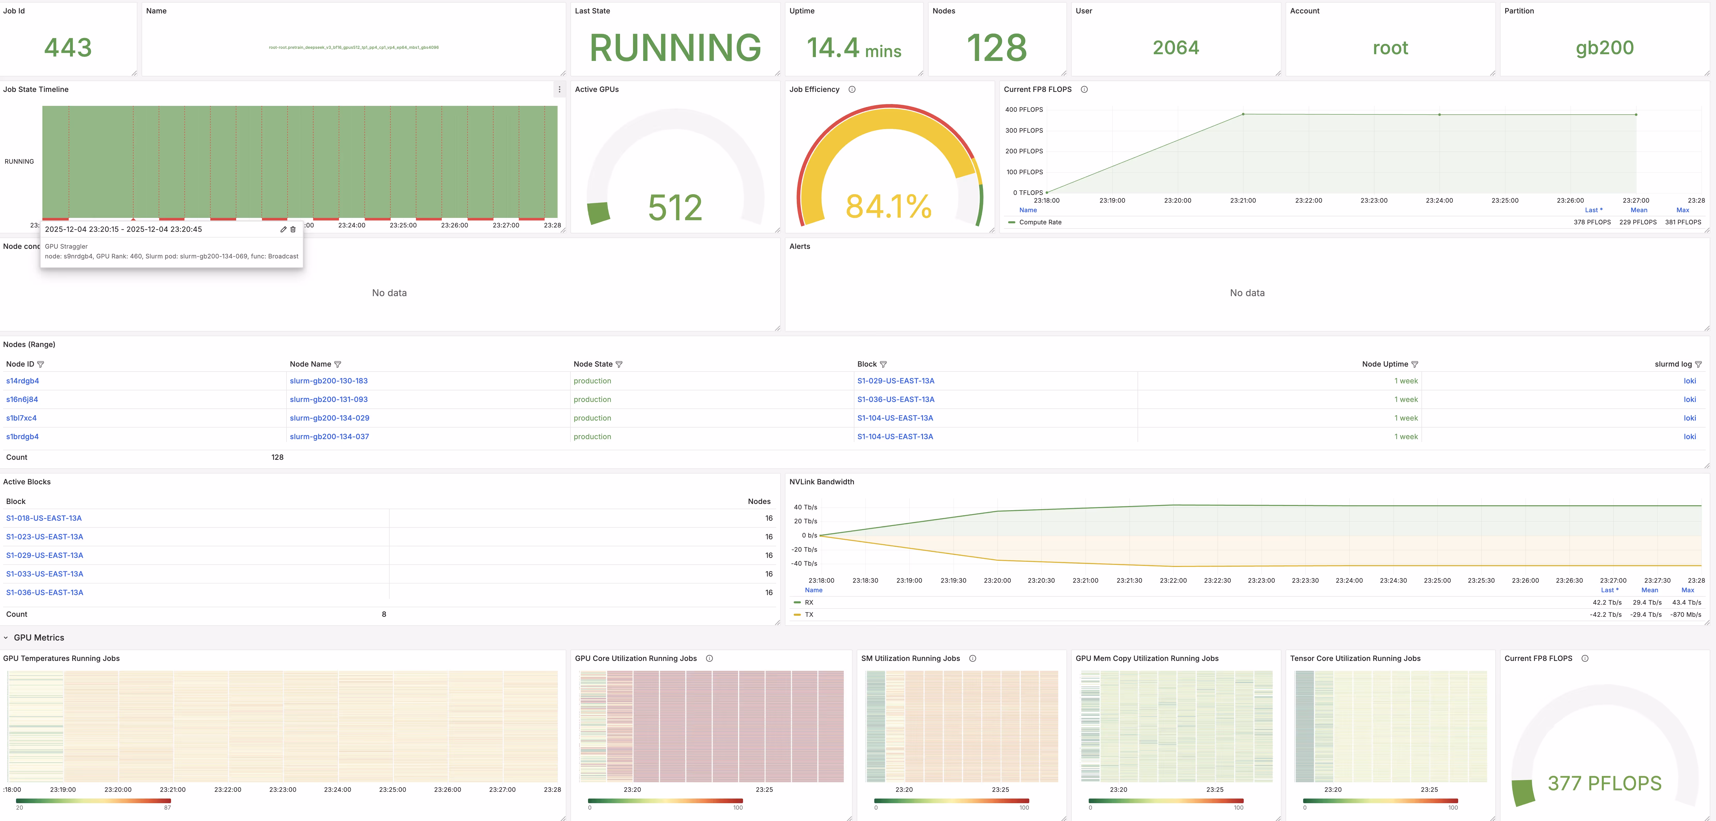The image size is (1716, 821).
Task: Sort FP8 FLOPS legend by Max column
Action: [x=1682, y=210]
